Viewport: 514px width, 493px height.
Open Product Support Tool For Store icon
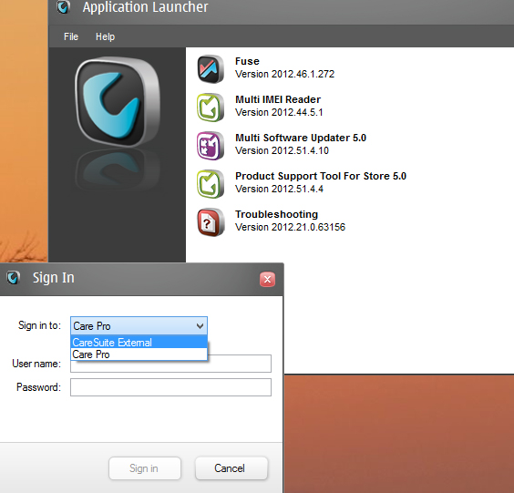pyautogui.click(x=211, y=184)
